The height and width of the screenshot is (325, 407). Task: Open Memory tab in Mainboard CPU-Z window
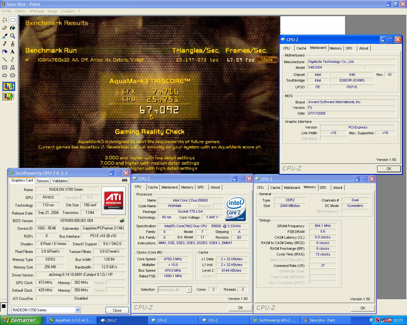pos(336,48)
